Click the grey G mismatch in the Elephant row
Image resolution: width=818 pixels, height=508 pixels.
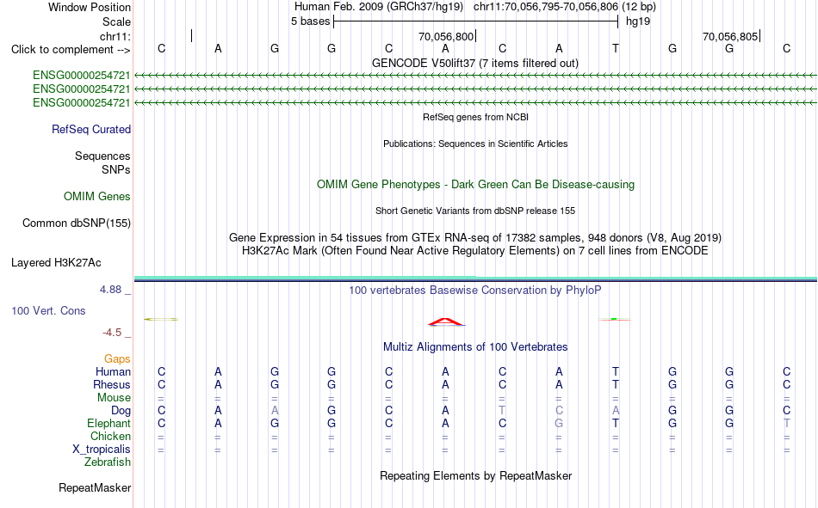(x=559, y=423)
